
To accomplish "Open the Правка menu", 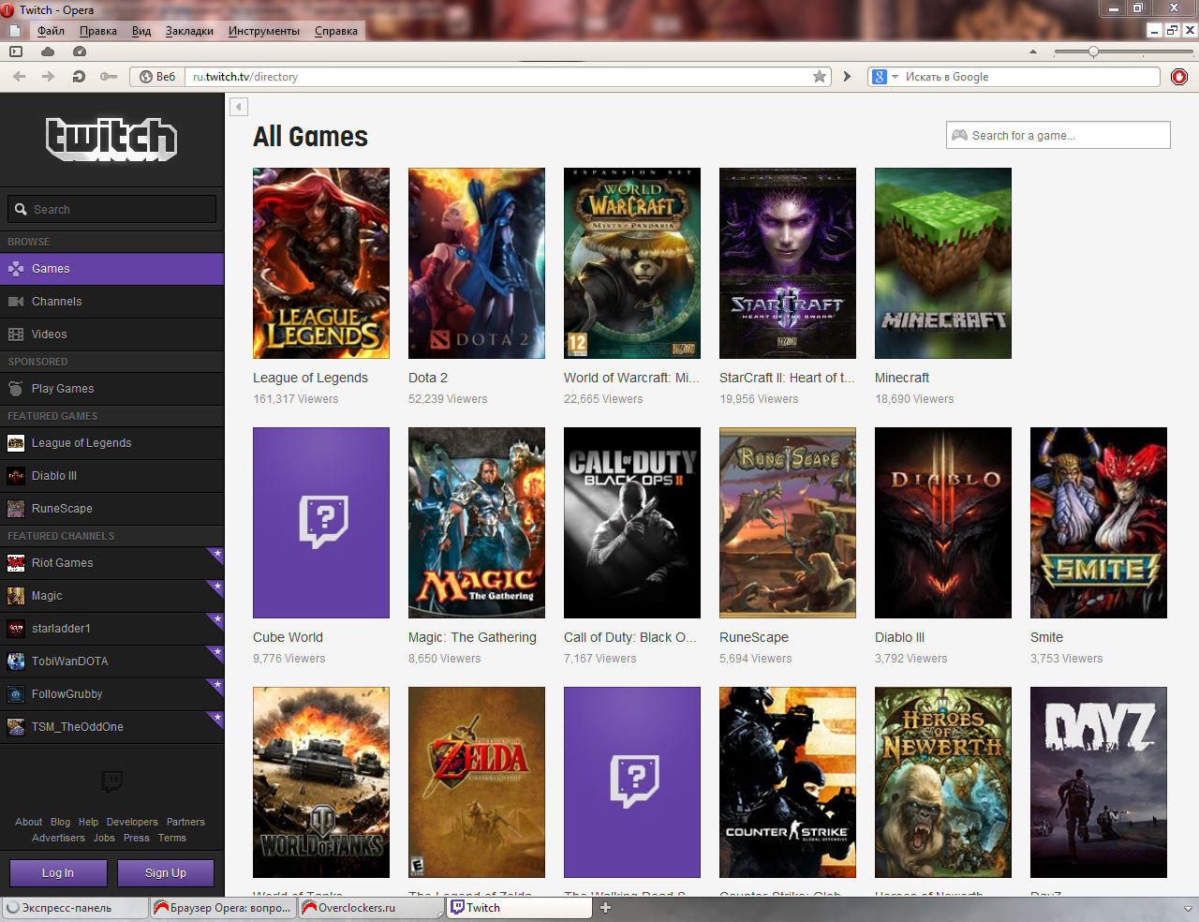I will [x=98, y=31].
